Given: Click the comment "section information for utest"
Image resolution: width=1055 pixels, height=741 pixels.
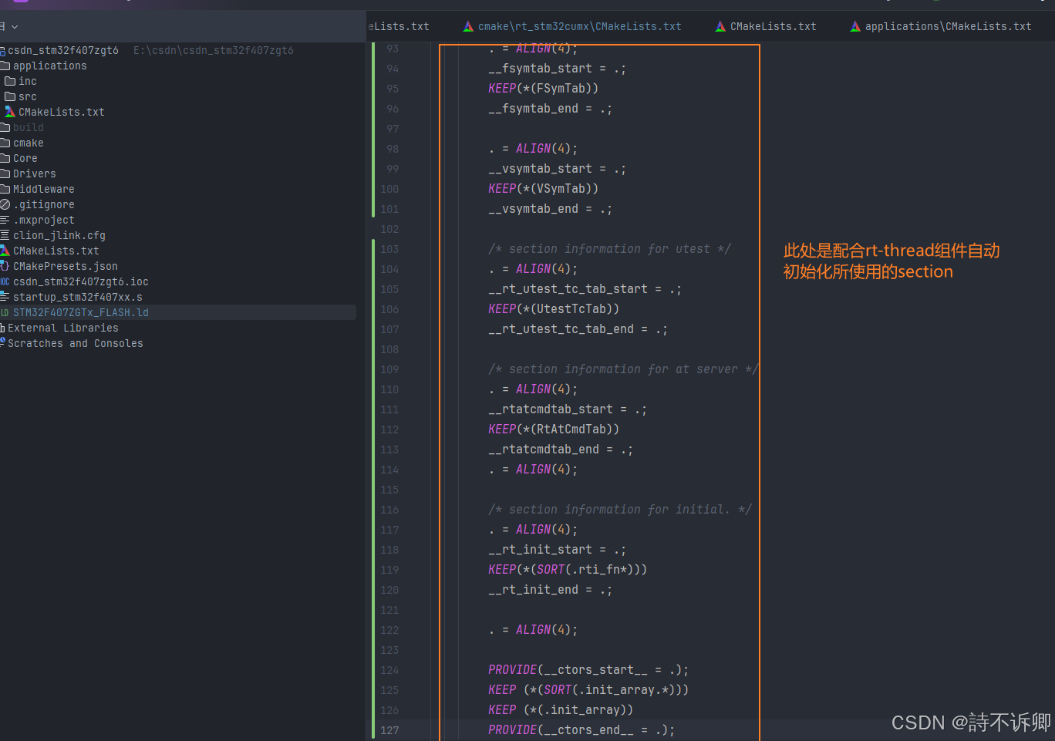Looking at the screenshot, I should point(609,249).
